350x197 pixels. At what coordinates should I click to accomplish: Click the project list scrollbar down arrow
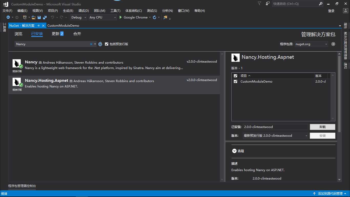tap(333, 119)
